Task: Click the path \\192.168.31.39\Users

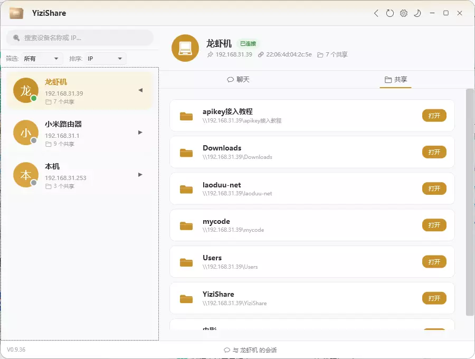Action: (x=230, y=267)
